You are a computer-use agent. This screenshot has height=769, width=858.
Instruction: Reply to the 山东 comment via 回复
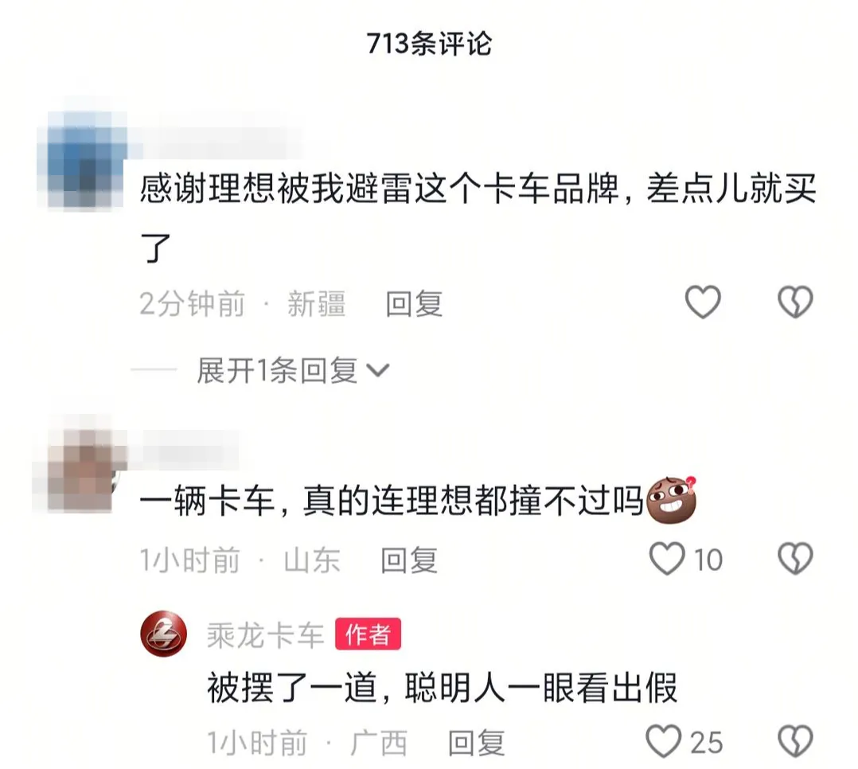click(x=409, y=560)
